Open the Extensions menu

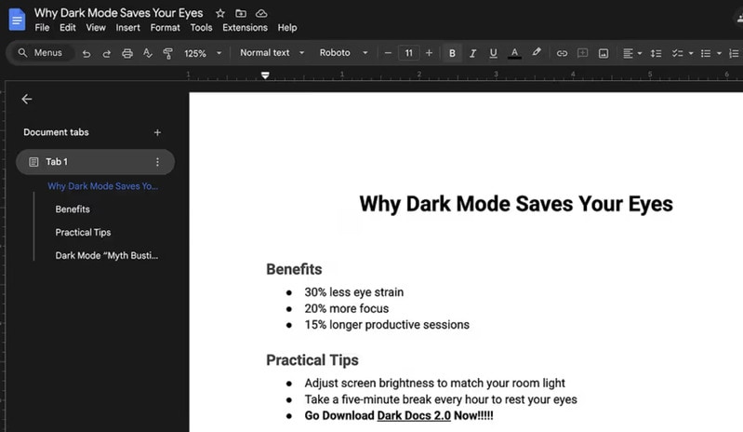[x=245, y=28]
